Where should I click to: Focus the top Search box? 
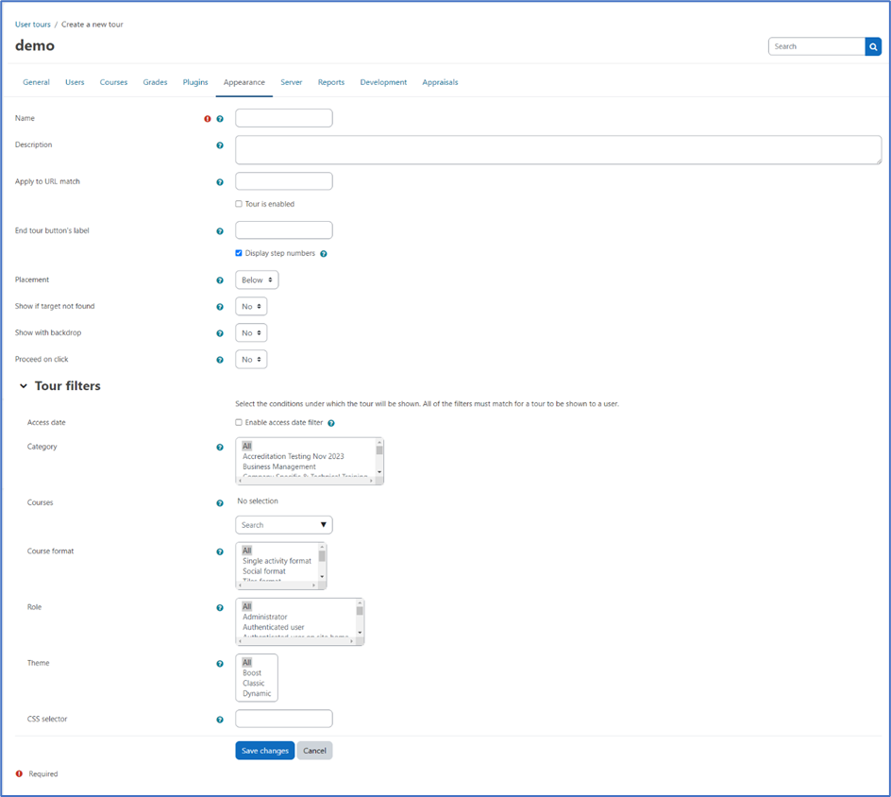click(816, 46)
